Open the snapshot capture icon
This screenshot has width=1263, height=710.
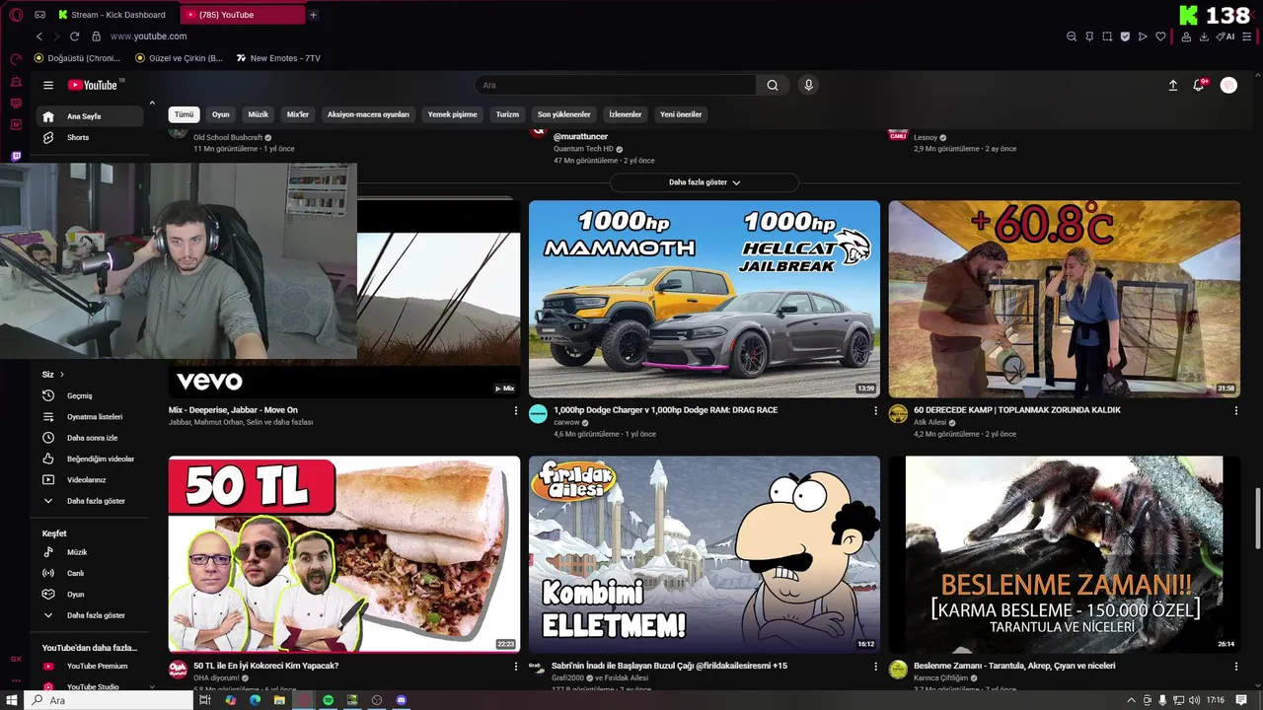click(x=1107, y=36)
